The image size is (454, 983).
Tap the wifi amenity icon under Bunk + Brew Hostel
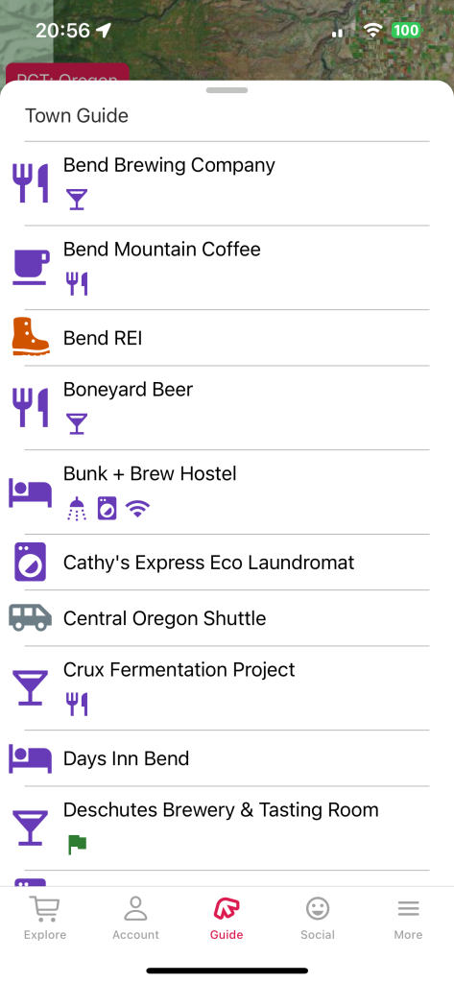[x=137, y=509]
